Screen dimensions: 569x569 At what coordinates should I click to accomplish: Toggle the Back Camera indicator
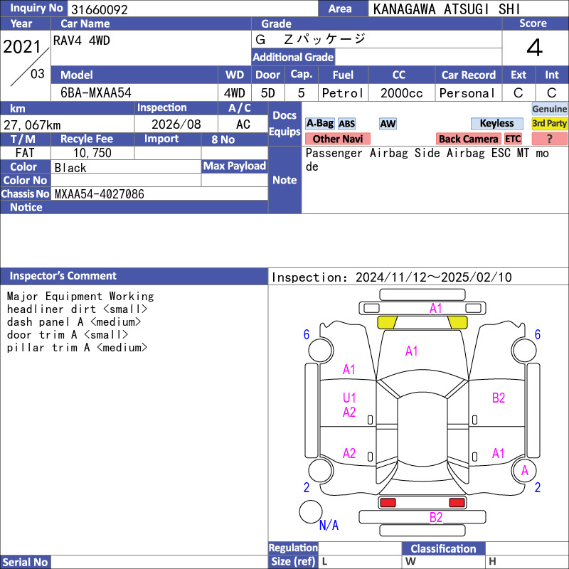click(x=468, y=139)
